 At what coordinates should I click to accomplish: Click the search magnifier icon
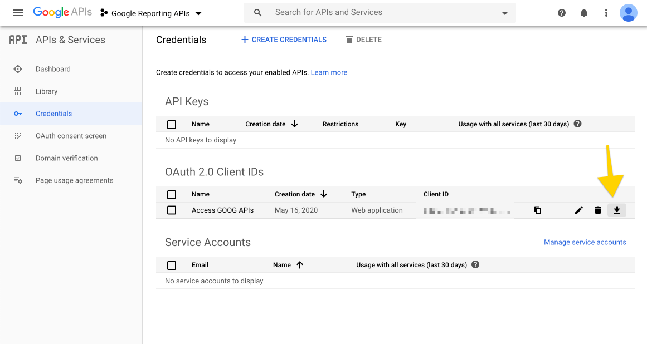coord(257,13)
